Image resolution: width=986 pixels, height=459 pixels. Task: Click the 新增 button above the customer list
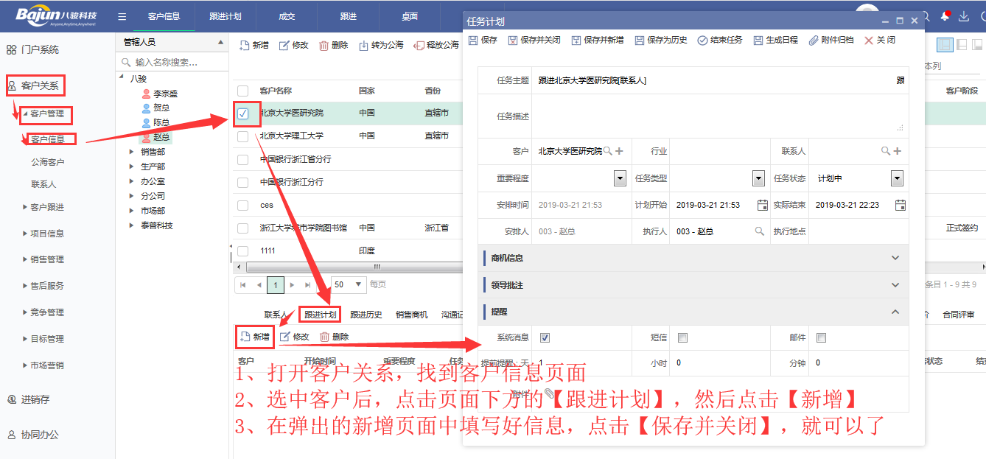[x=254, y=46]
